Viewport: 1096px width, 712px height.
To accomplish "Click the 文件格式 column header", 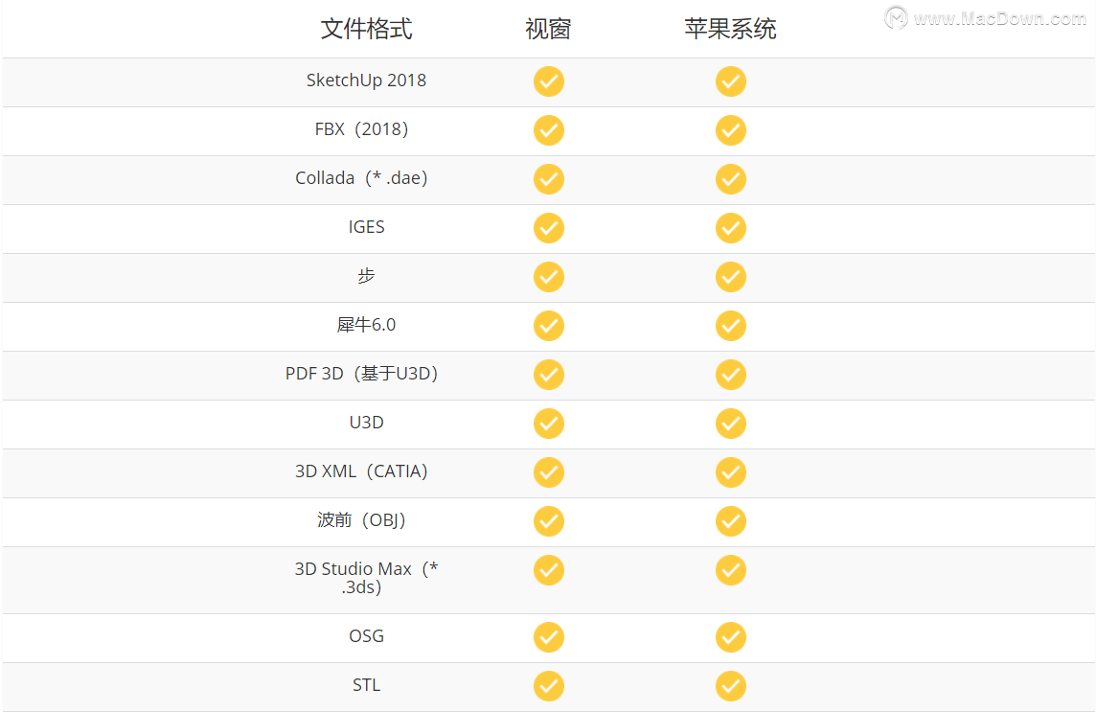I will [x=366, y=29].
